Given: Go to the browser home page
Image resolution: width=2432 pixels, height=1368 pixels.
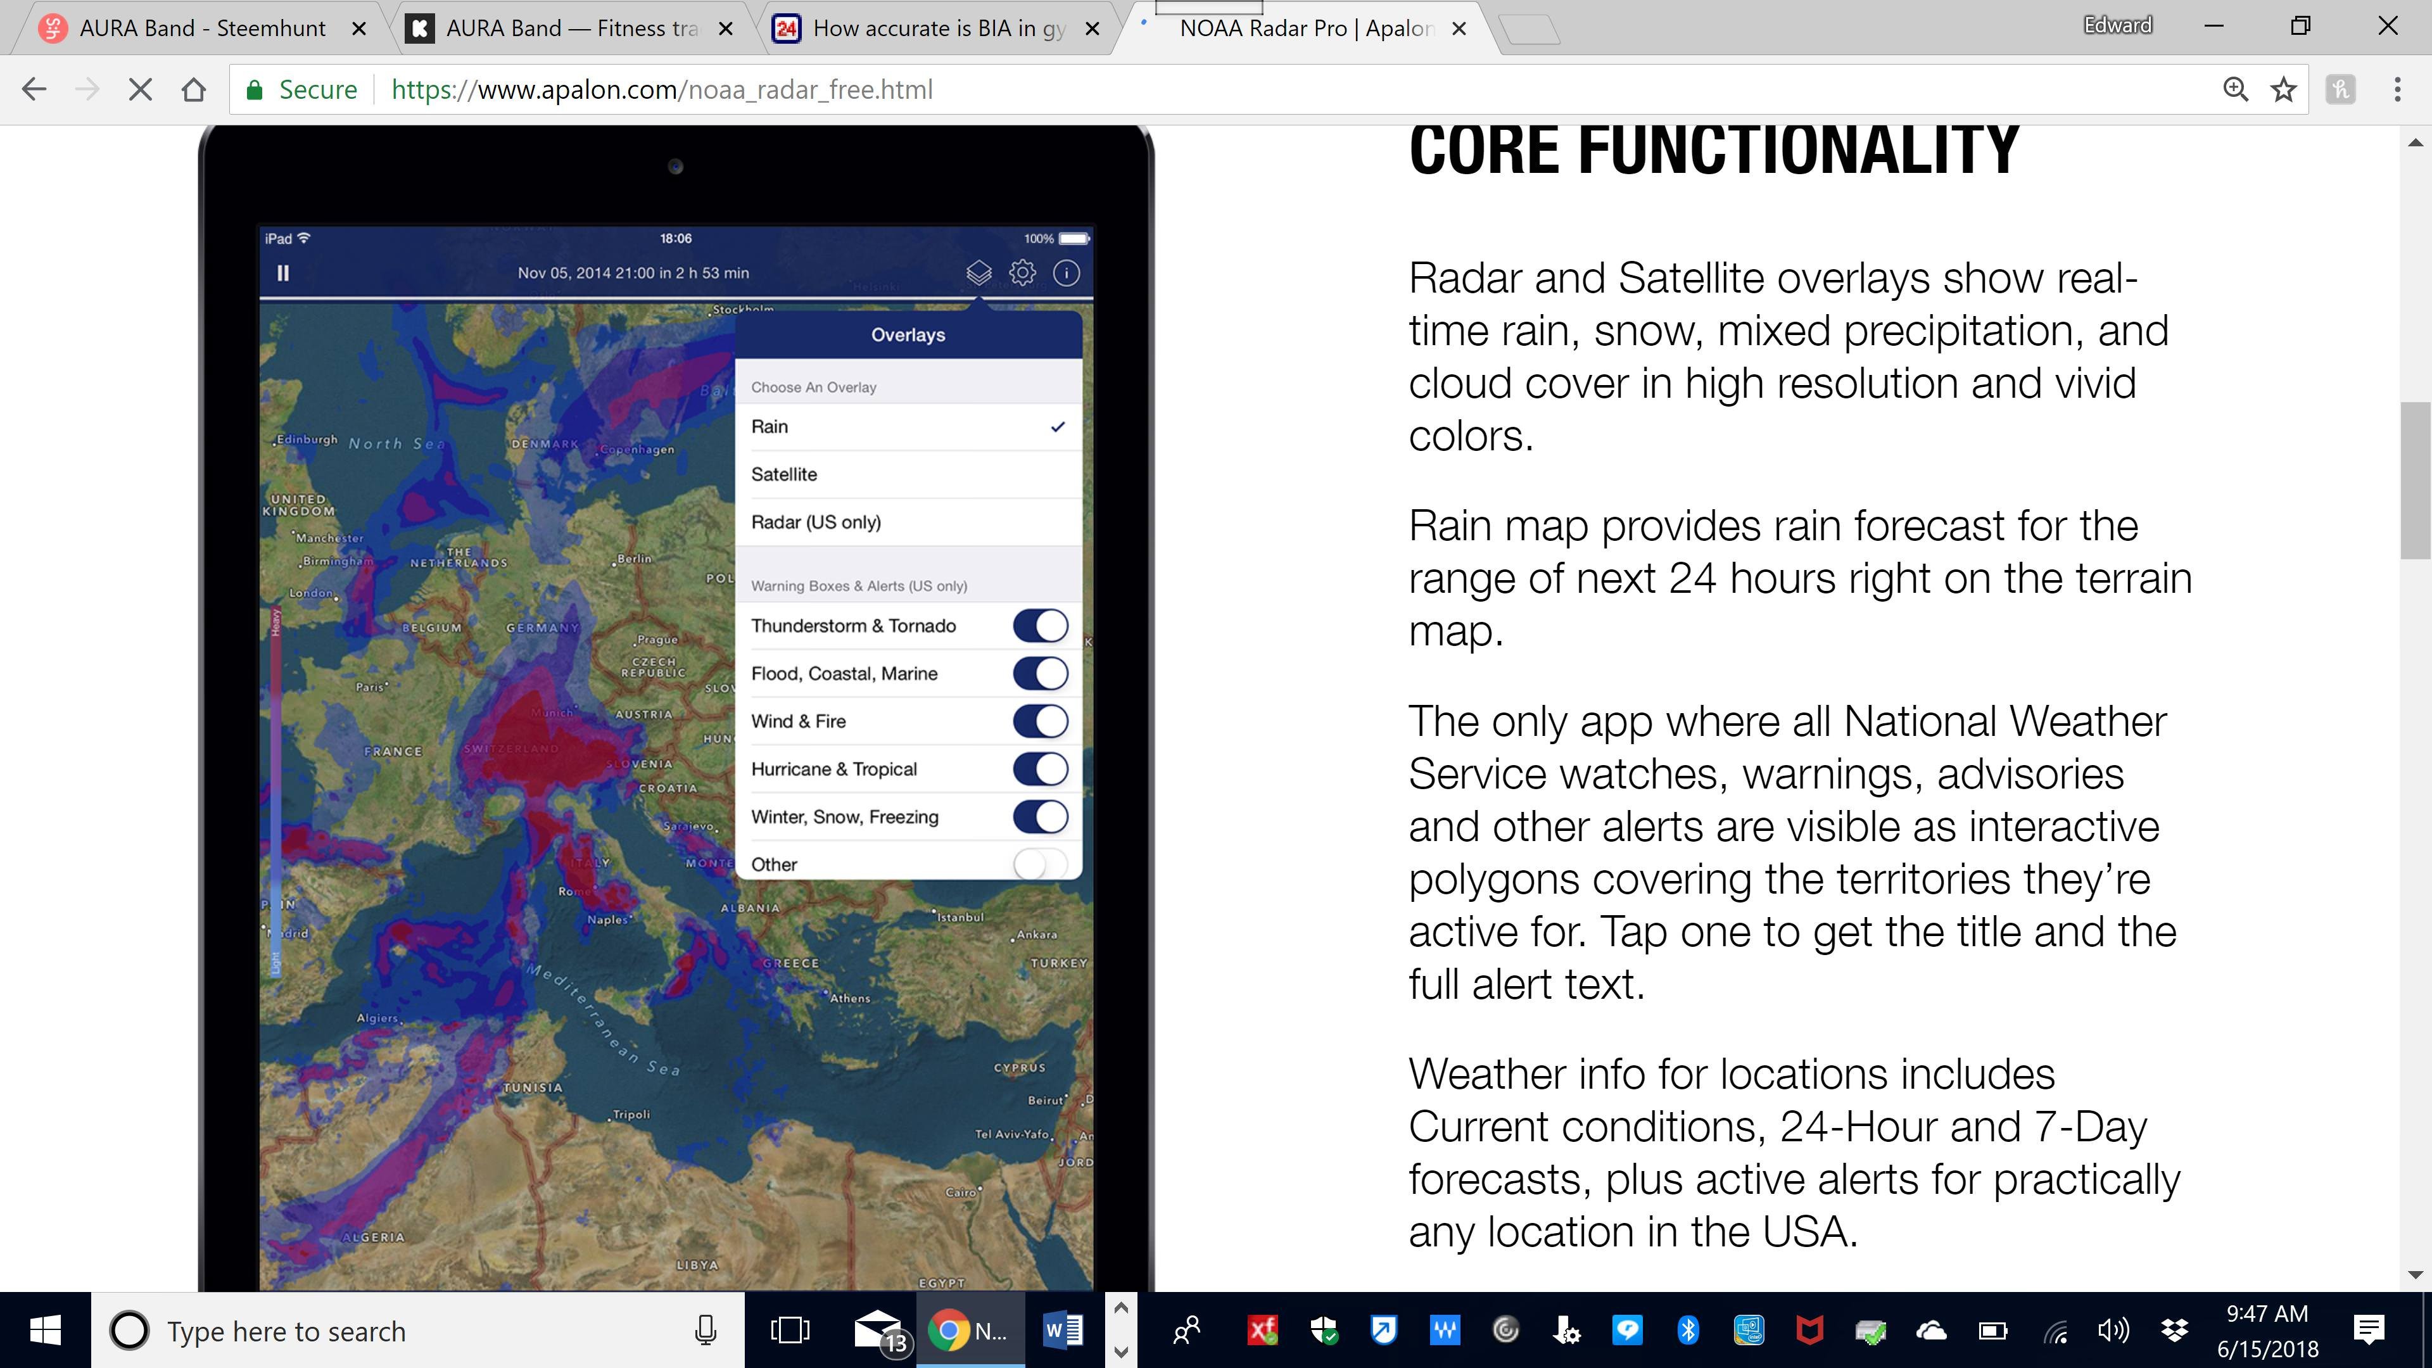Looking at the screenshot, I should pos(194,90).
